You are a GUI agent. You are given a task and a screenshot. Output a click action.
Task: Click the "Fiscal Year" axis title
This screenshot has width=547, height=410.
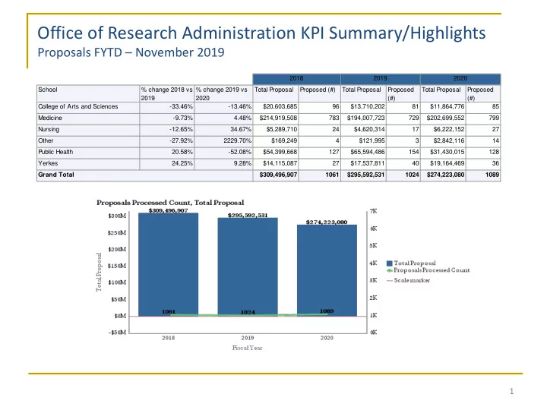[x=248, y=348]
